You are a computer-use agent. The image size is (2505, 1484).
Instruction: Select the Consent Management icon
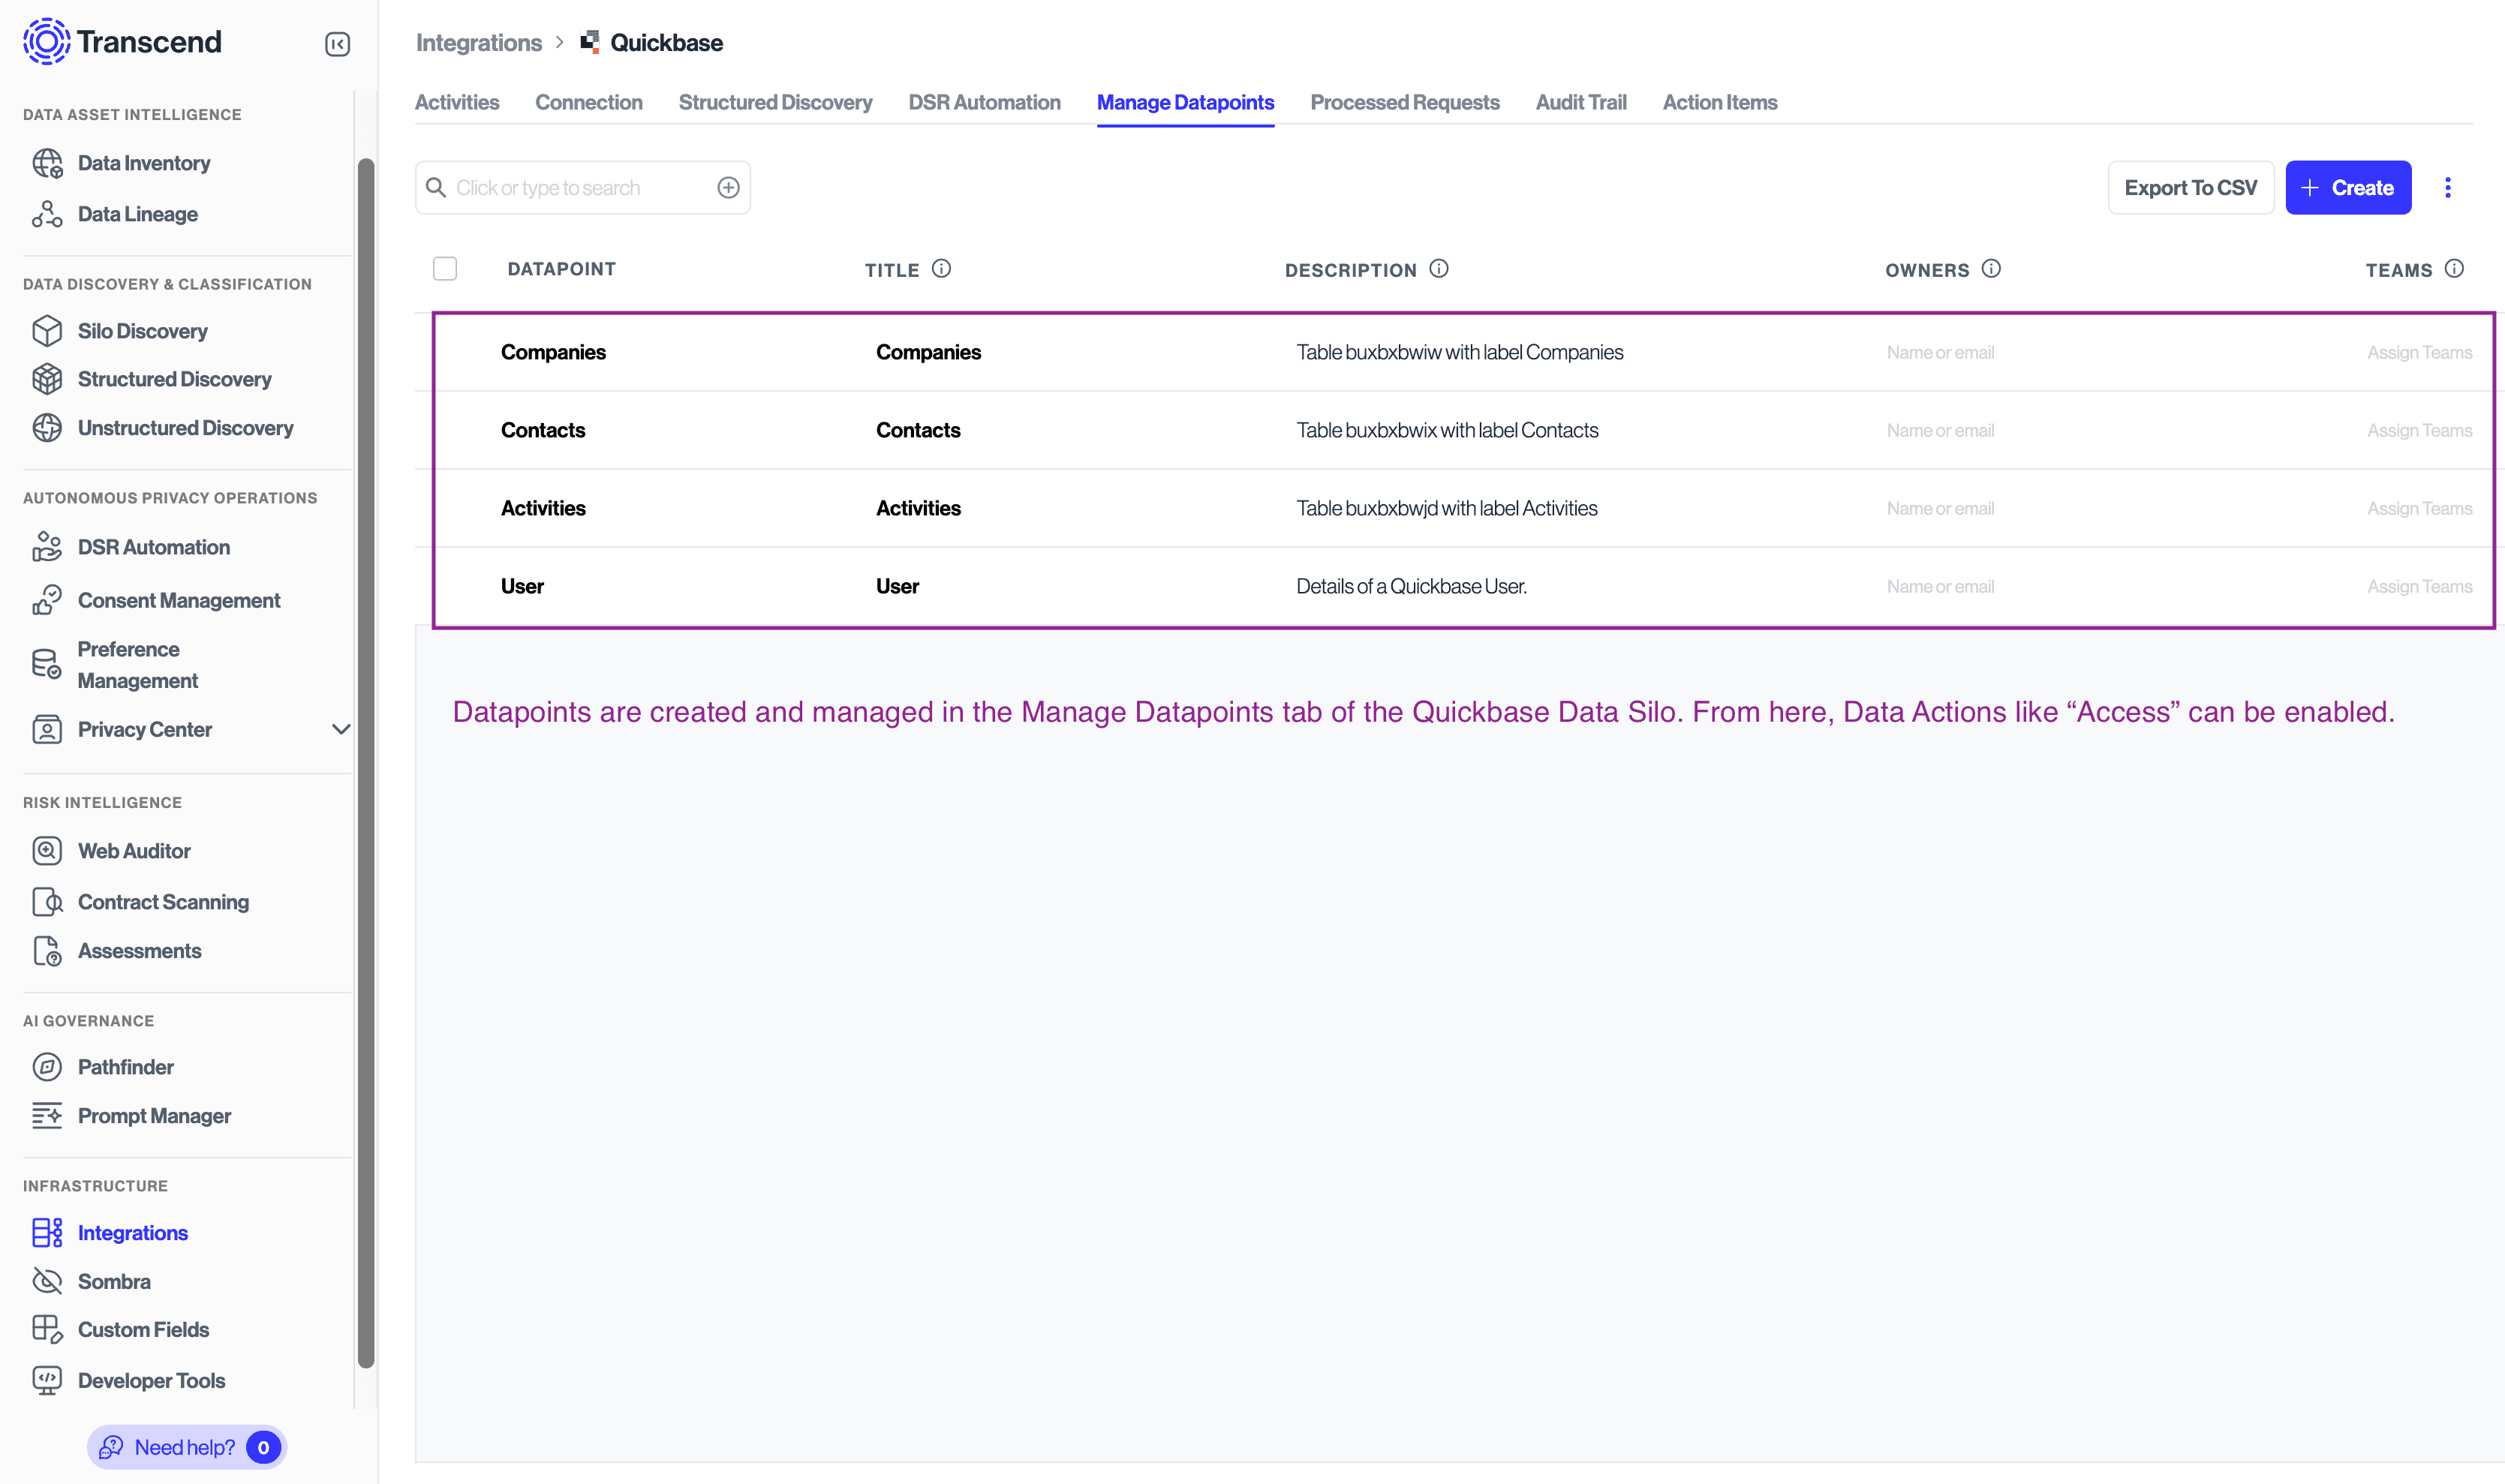[48, 599]
